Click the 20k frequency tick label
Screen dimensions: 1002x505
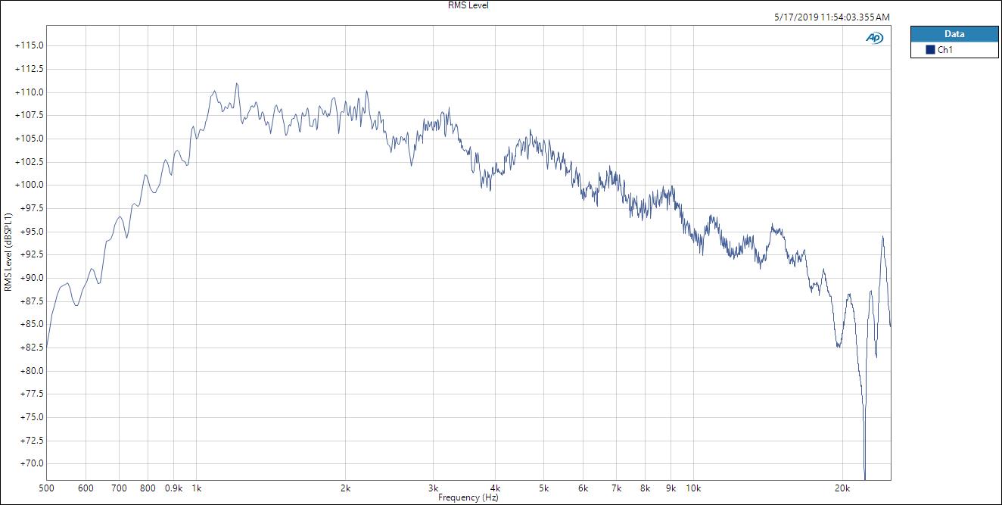(x=842, y=488)
